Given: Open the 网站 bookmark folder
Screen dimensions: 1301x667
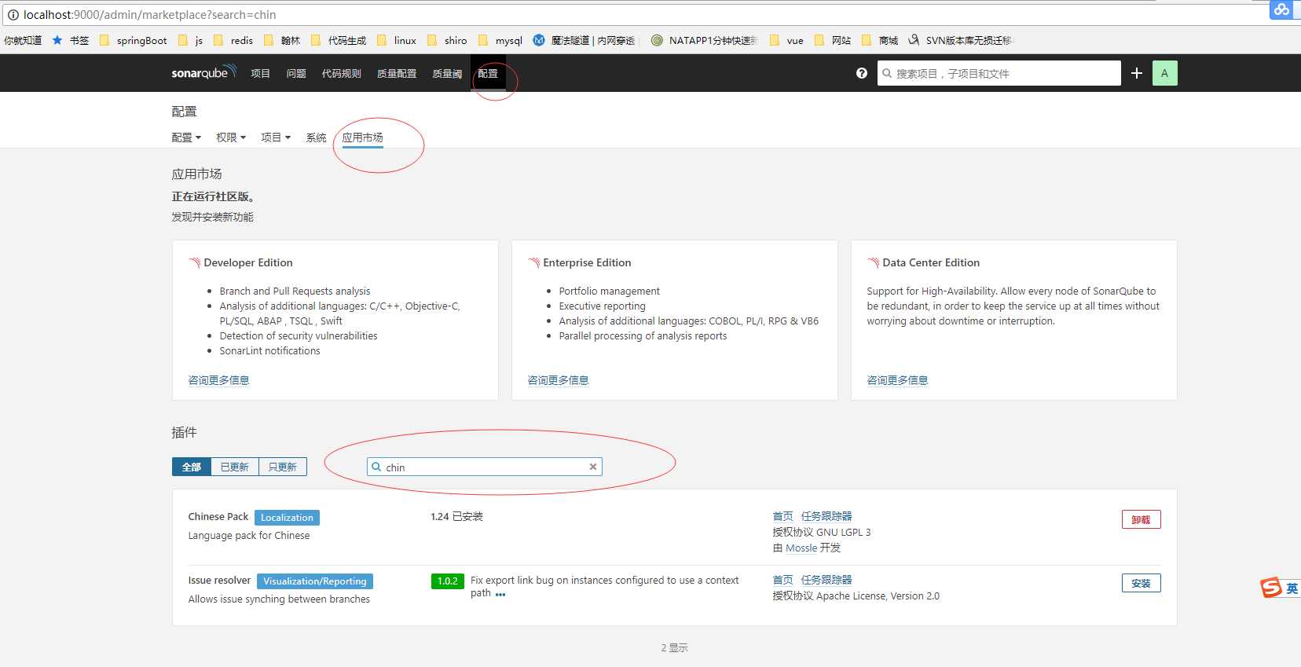Looking at the screenshot, I should point(833,40).
